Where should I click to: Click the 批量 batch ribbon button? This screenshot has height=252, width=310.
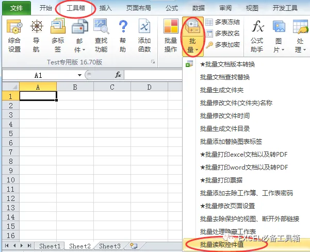(192, 36)
